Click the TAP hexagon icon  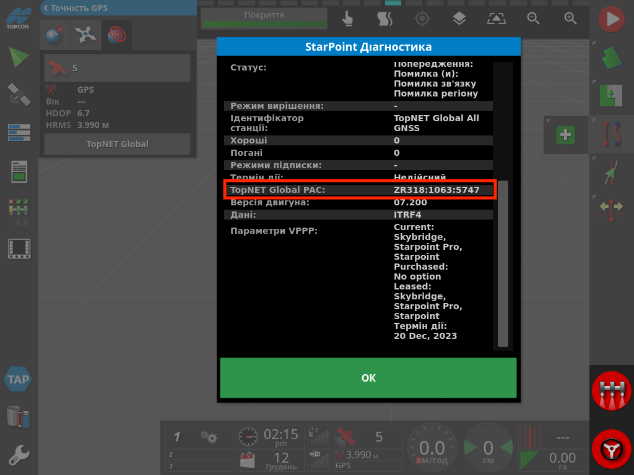(x=19, y=379)
